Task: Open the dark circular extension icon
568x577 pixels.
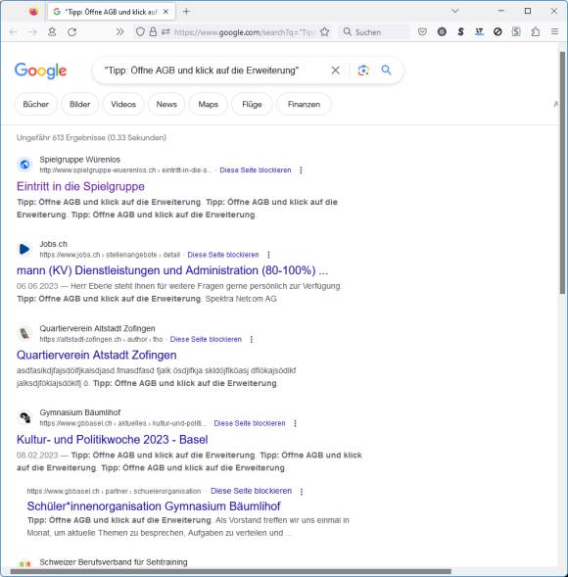Action: click(x=442, y=32)
